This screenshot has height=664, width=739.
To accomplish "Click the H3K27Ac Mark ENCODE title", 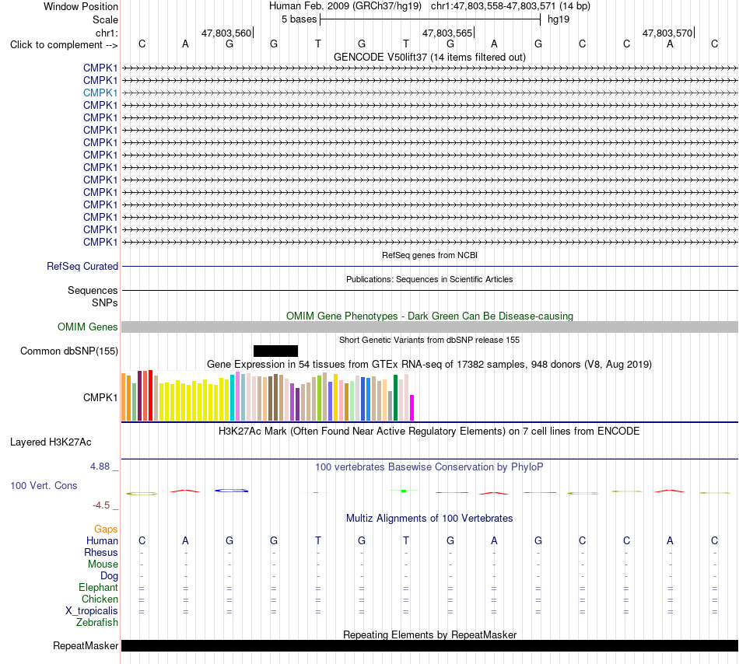I will click(429, 431).
